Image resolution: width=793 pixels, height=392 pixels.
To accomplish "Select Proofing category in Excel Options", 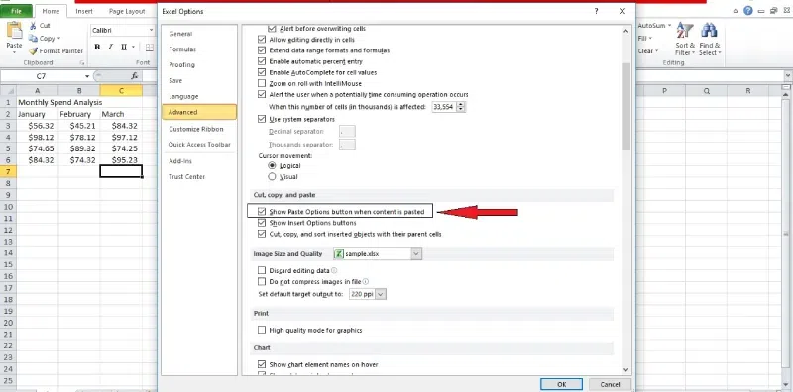I will click(x=199, y=65).
